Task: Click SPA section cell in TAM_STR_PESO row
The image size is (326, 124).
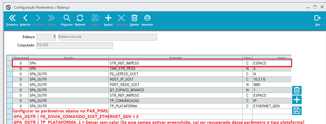Action: (69, 68)
